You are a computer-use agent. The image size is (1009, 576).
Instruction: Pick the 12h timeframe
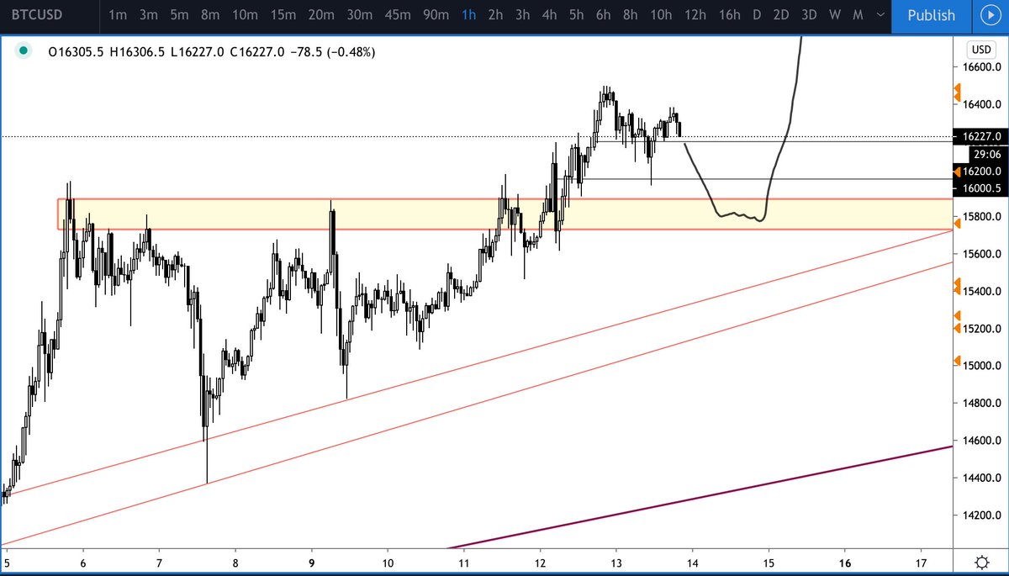[x=695, y=15]
